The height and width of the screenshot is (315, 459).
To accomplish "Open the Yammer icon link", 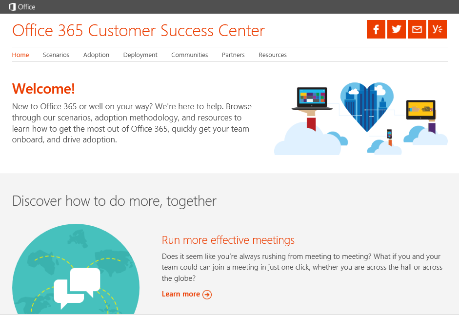I will tap(438, 29).
